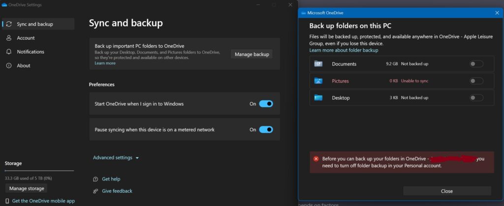Click the 'Storage' label
The height and width of the screenshot is (206, 504).
[x=13, y=163]
